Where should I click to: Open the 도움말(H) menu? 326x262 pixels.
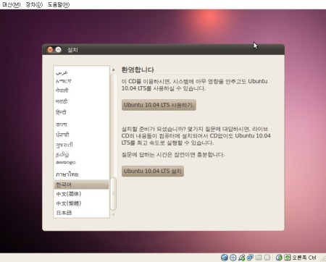coord(59,4)
